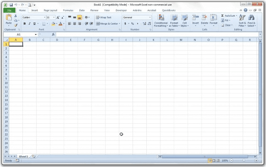The image size is (266, 167).
Task: Click the AutoSum button
Action: coord(229,15)
